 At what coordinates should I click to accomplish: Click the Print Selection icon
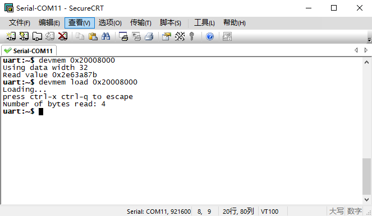pos(136,36)
